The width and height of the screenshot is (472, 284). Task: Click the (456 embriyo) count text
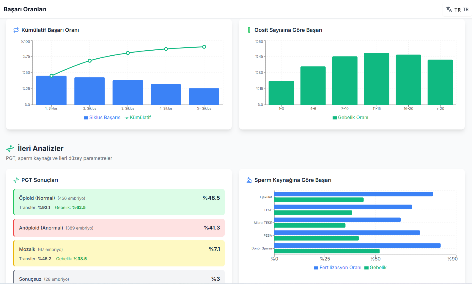[71, 198]
